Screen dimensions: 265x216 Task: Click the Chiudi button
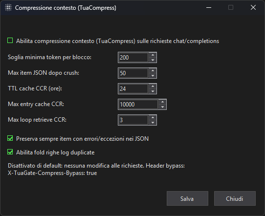(x=235, y=198)
